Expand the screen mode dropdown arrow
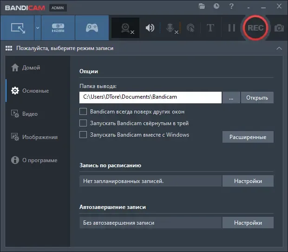 pos(38,28)
